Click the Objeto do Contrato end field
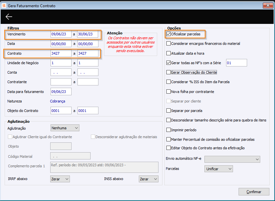 tap(88, 111)
